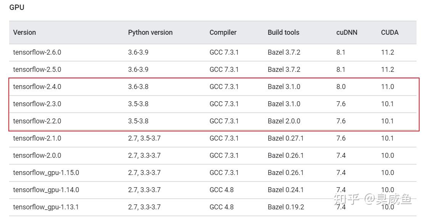Select the tensorflow-2.0.0 version entry
Screen dimensions: 423x217
click(x=37, y=155)
